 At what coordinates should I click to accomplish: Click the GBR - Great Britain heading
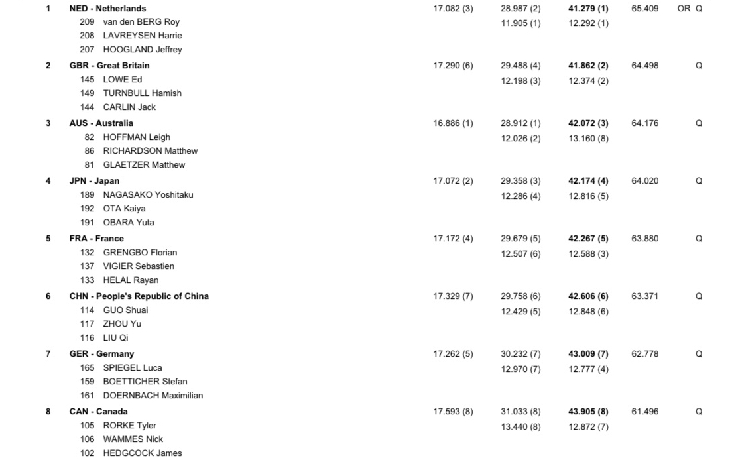point(109,66)
